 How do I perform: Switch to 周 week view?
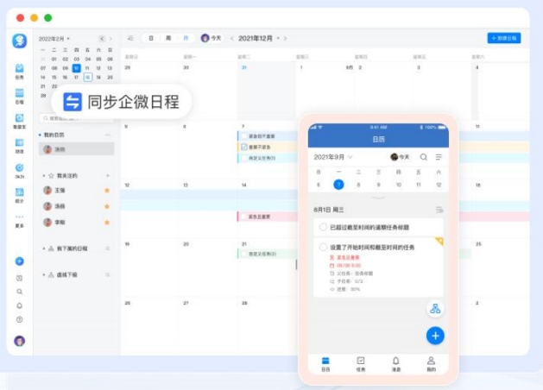168,38
